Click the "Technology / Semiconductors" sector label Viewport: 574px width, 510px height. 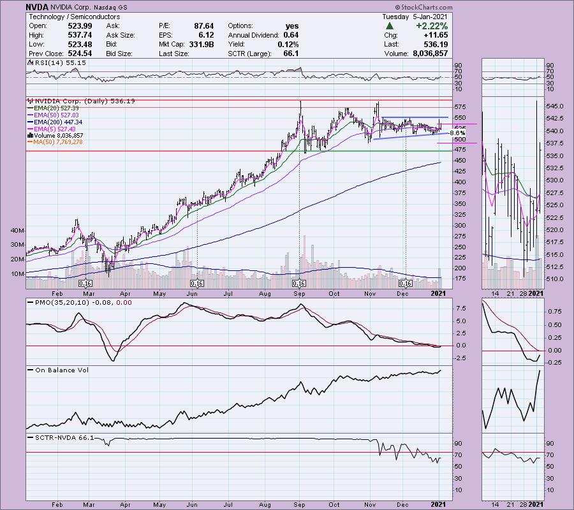(75, 17)
